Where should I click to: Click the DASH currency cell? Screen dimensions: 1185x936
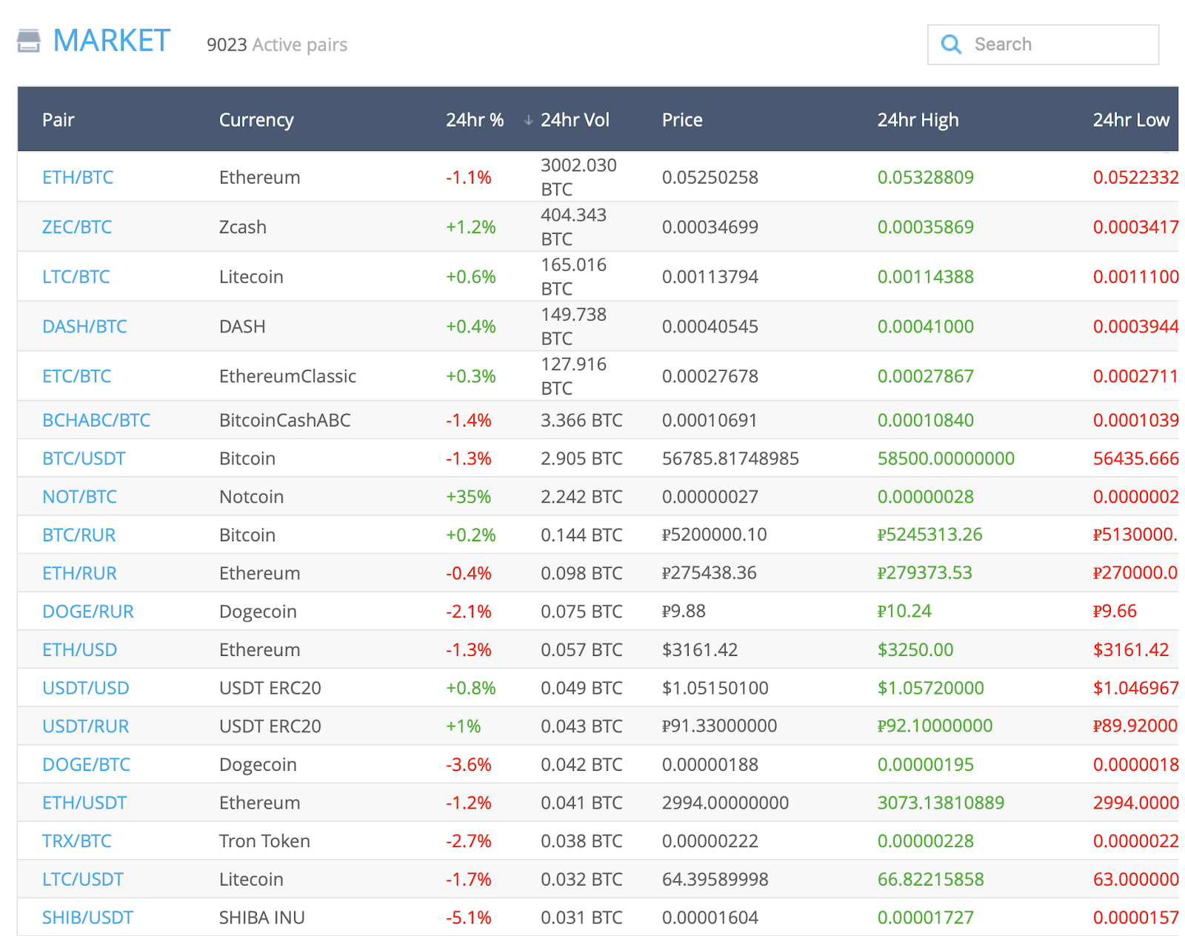tap(242, 326)
